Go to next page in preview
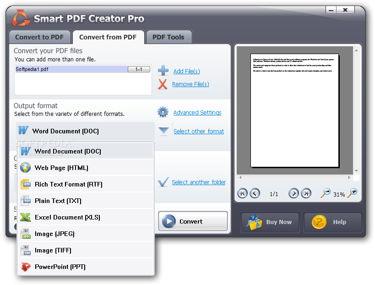The width and height of the screenshot is (375, 285). (x=293, y=193)
